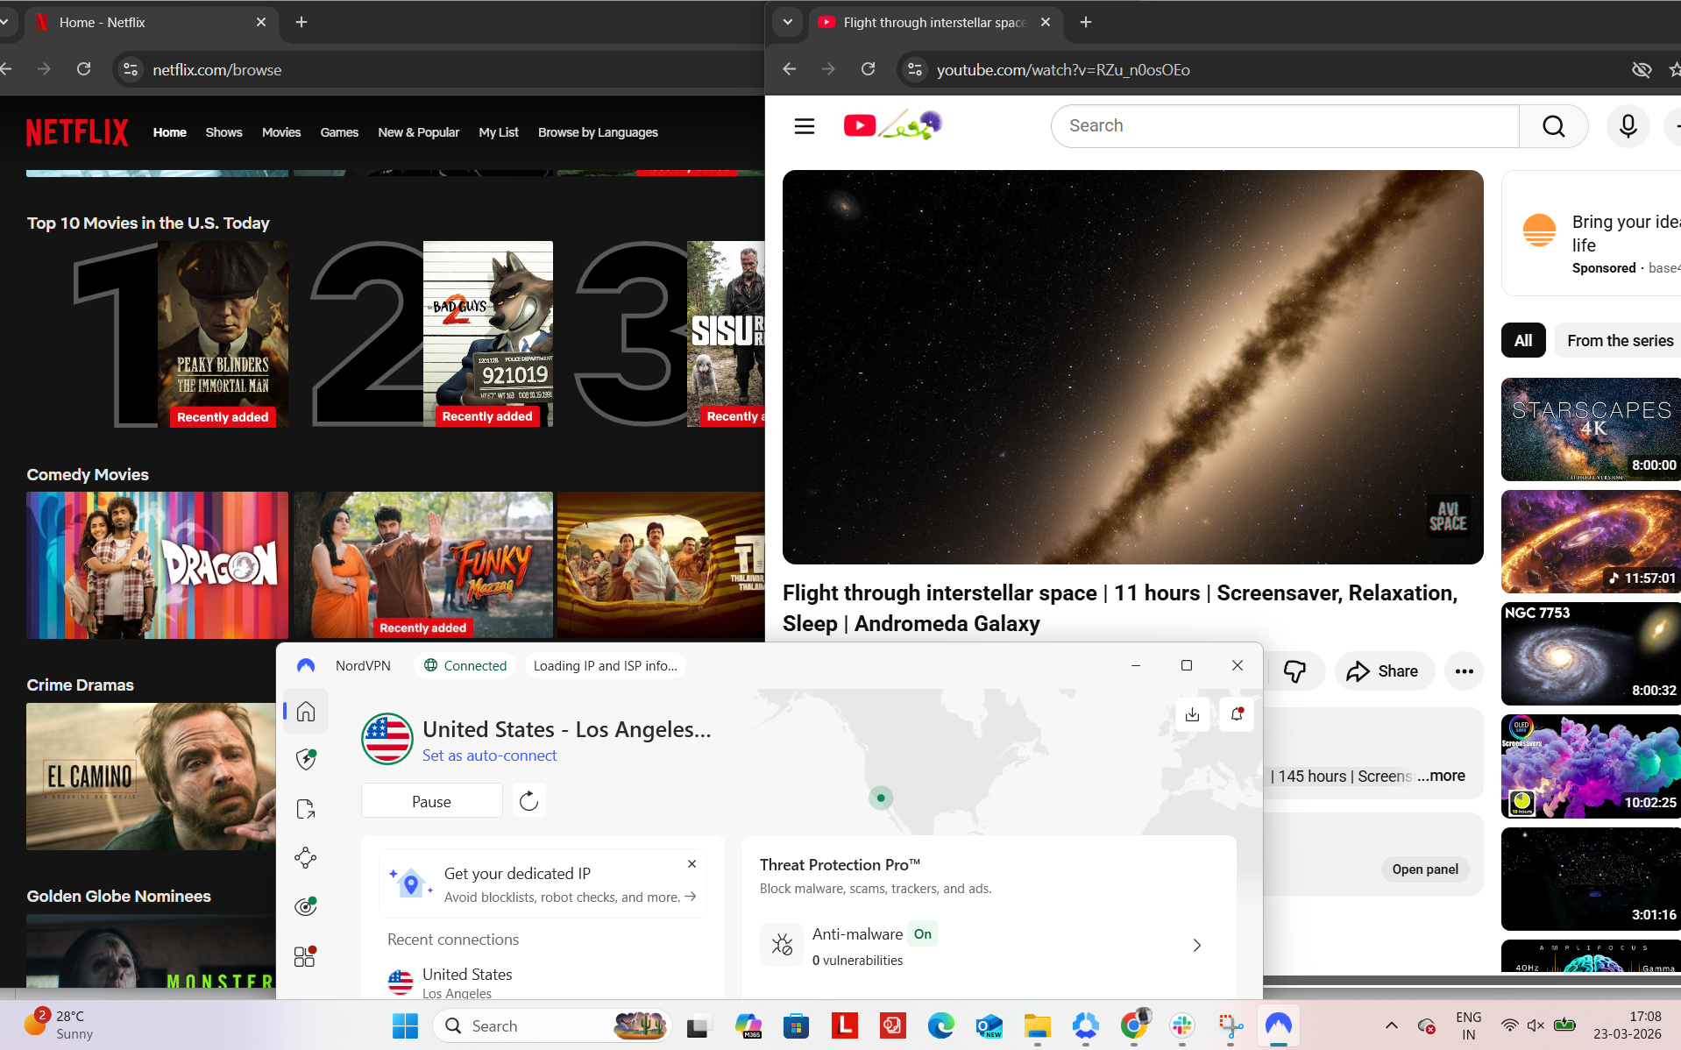Viewport: 1681px width, 1050px height.
Task: Select Netflix Home menu item
Action: (170, 132)
